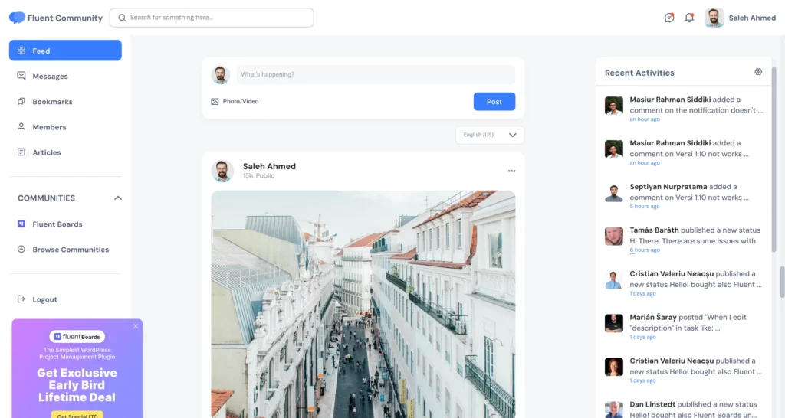Click the page vertical scrollbar
The image size is (785, 418).
pos(781,282)
